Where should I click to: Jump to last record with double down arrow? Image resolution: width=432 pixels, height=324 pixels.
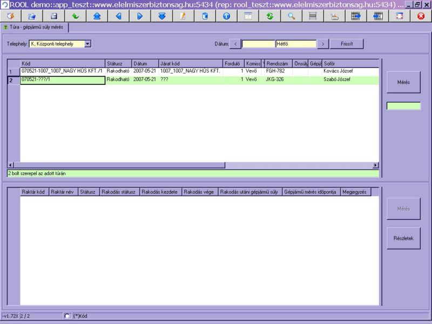[x=162, y=16]
